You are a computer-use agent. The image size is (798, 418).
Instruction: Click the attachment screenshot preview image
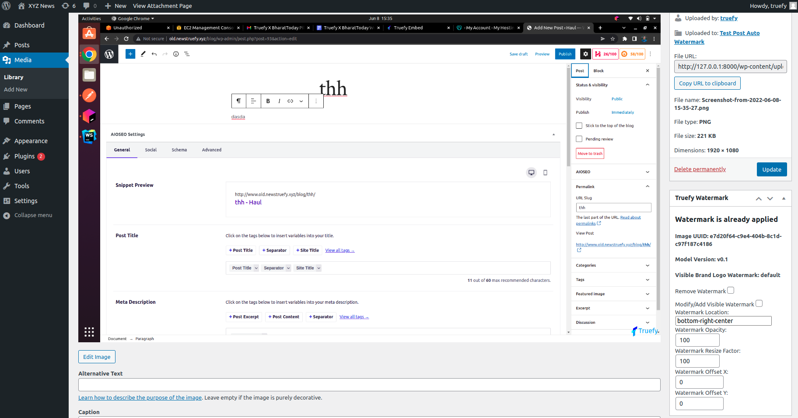pyautogui.click(x=369, y=178)
